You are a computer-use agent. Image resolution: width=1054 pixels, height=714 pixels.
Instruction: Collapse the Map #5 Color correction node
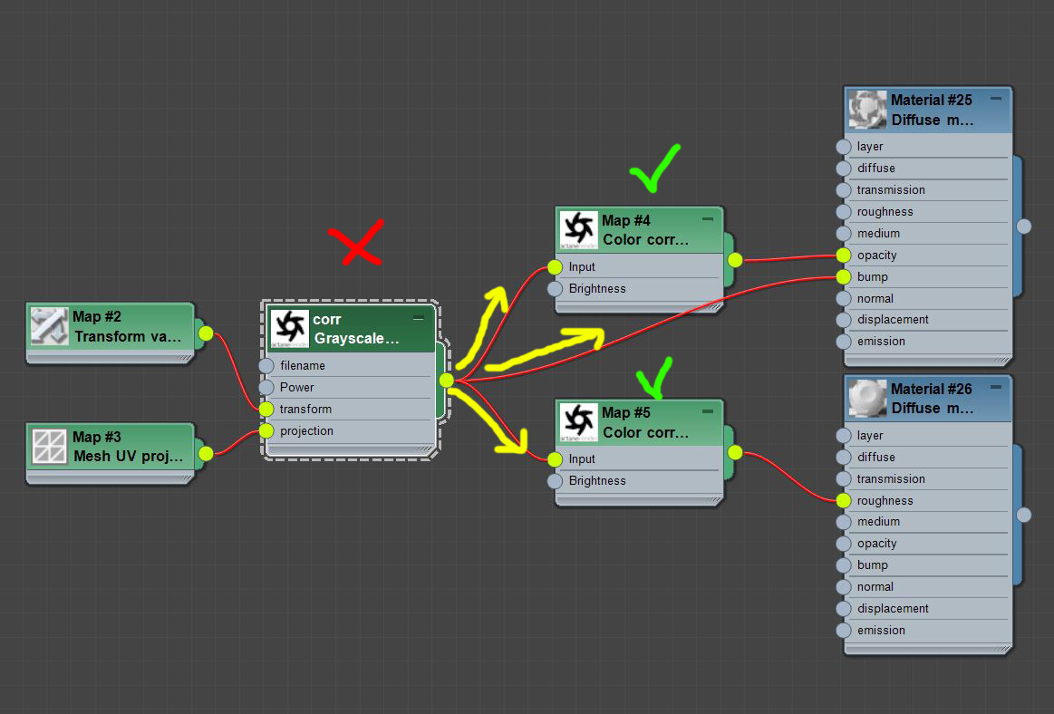708,410
